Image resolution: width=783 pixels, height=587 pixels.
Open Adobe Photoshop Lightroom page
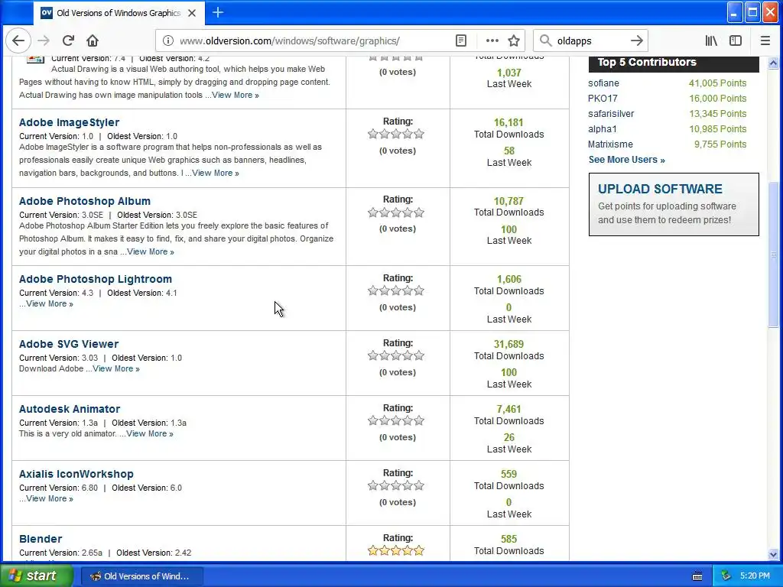point(96,279)
